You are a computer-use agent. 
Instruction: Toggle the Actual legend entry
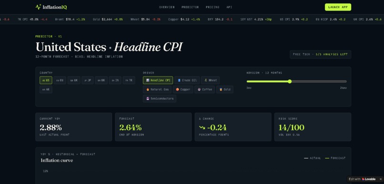(312, 158)
